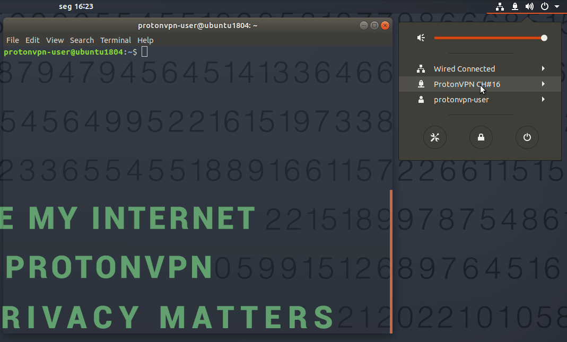Click the power icon in top bar

545,6
